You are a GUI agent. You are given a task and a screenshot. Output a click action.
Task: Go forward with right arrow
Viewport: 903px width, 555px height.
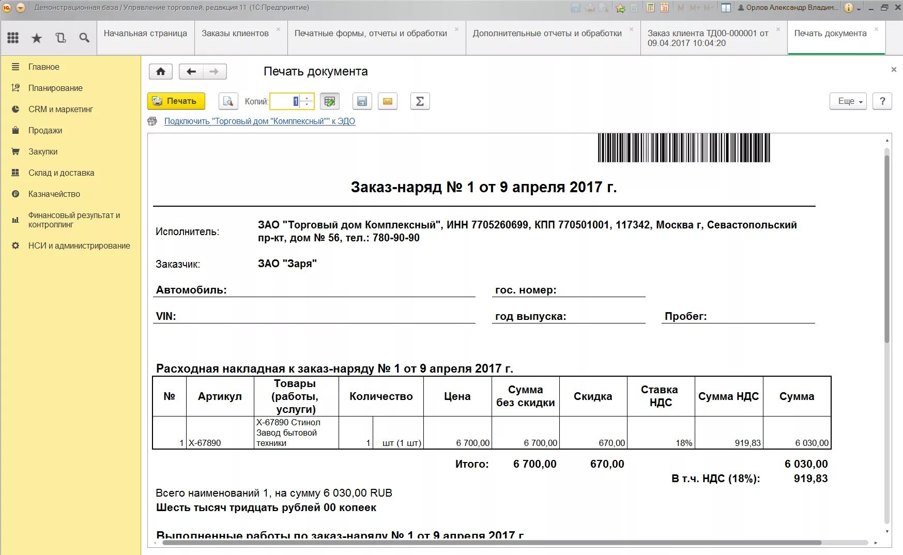pos(215,71)
